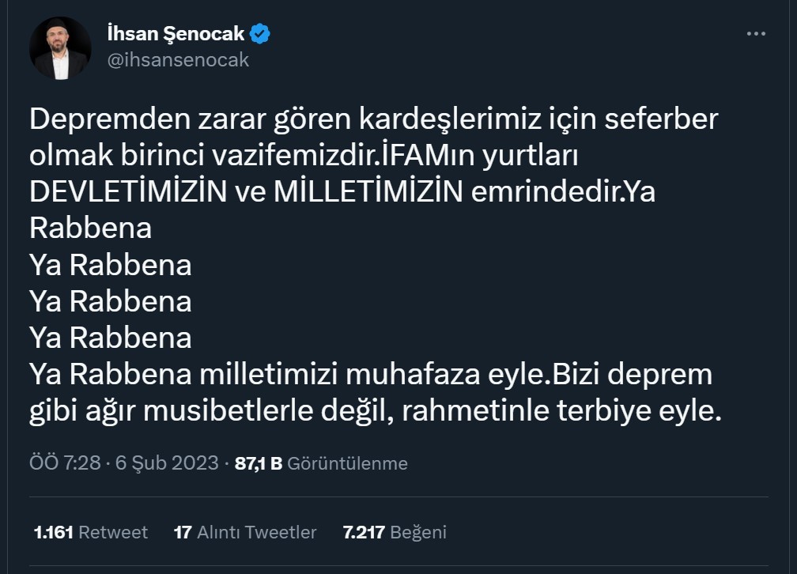
Task: Click the İhsan Şenocak display name
Action: pyautogui.click(x=176, y=34)
